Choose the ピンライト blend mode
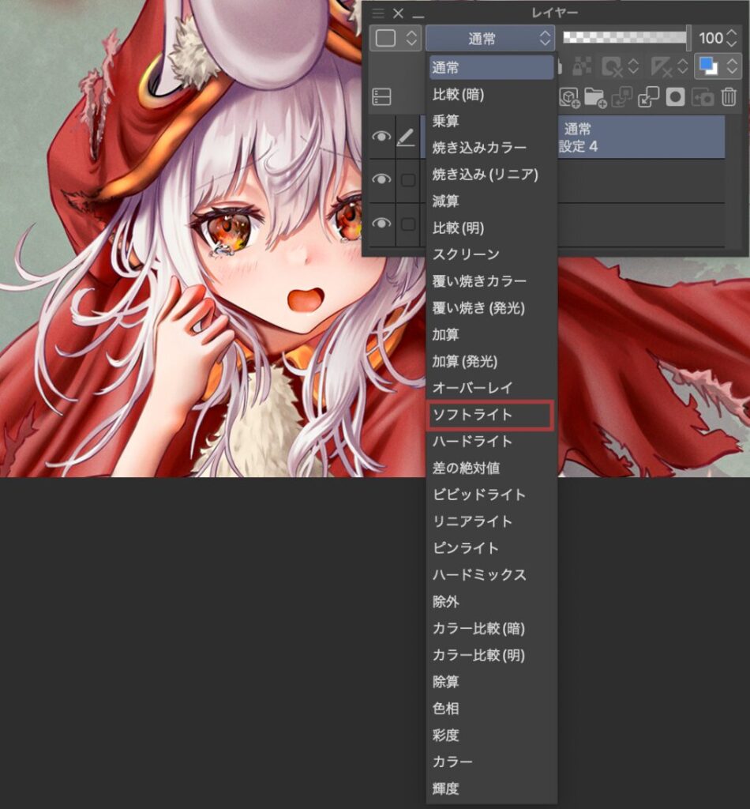This screenshot has width=750, height=809. coord(491,548)
